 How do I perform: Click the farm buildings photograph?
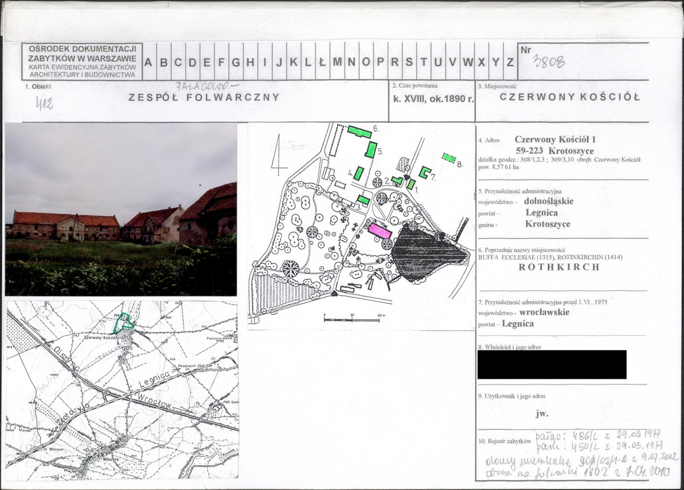click(x=121, y=209)
